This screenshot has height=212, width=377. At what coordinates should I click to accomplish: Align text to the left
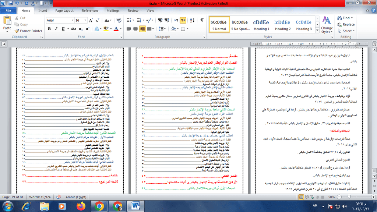128,29
